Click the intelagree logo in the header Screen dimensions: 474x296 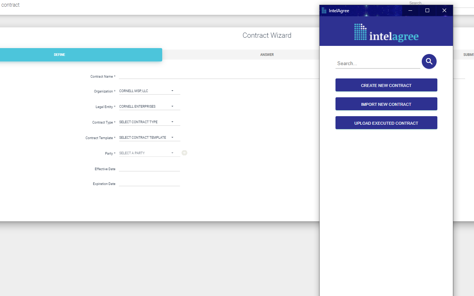[x=386, y=33]
